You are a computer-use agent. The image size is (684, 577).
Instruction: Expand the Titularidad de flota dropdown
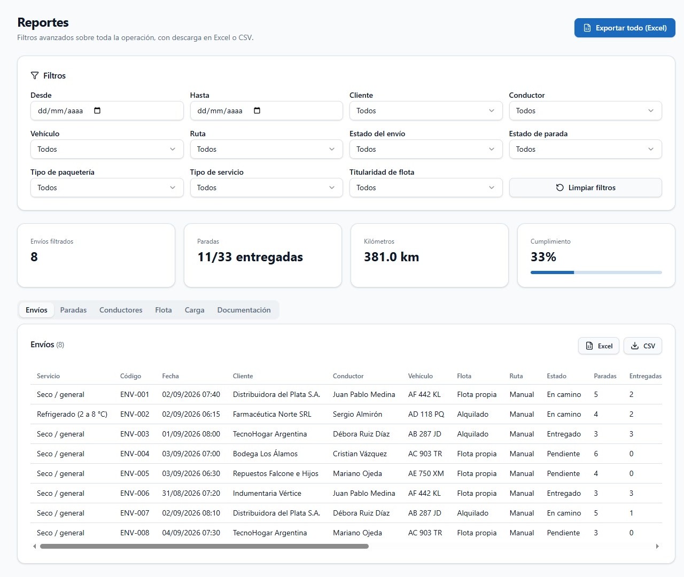pyautogui.click(x=426, y=188)
